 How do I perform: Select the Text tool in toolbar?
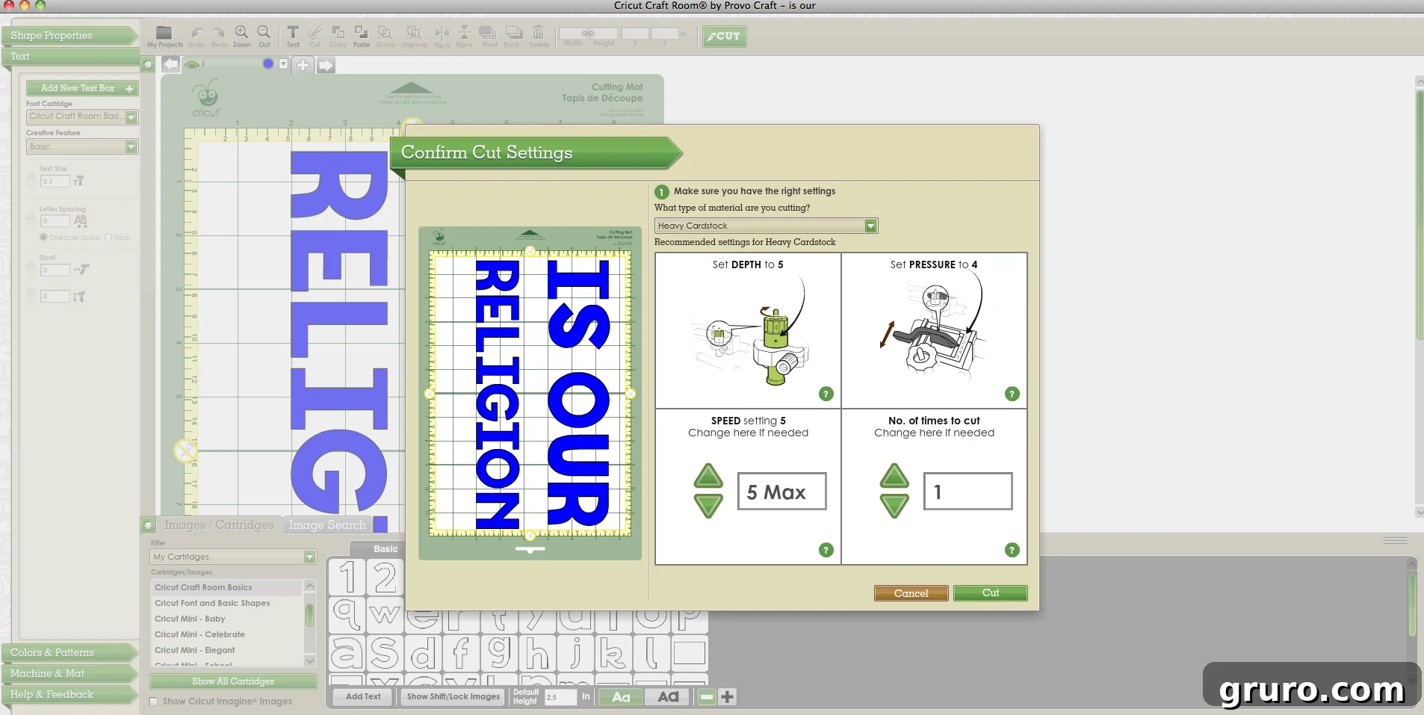pos(293,36)
